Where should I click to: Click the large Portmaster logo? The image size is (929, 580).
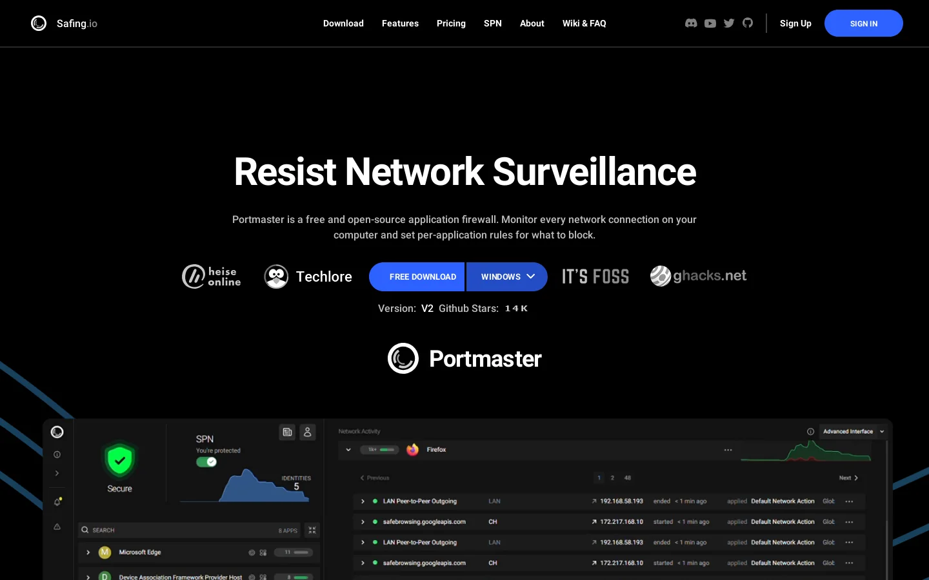tap(464, 358)
